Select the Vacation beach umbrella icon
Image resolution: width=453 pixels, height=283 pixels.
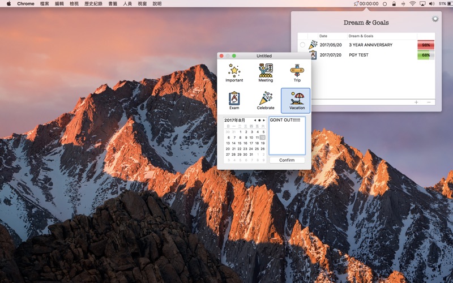point(296,100)
